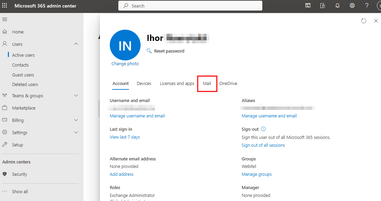Expand the Teams & groups chevron
Image resolution: width=381 pixels, height=201 pixels.
click(76, 96)
